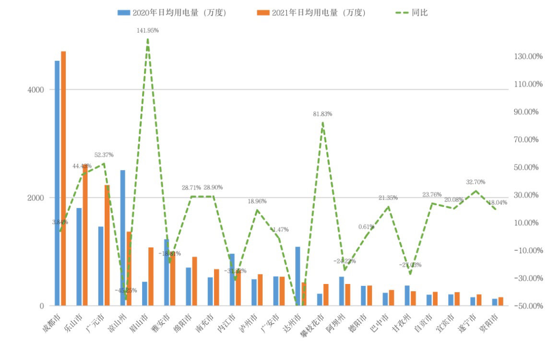Viewport: 547px width, 352px height.
Task: Select the 141.95% data label
Action: [147, 30]
